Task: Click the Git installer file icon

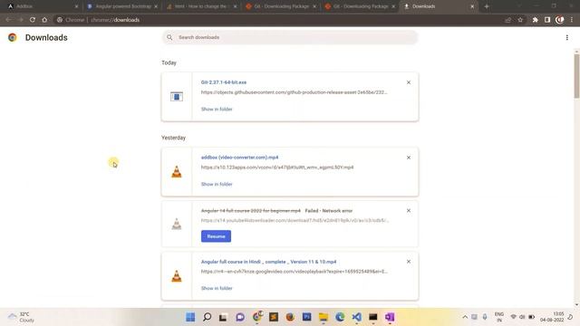Action: coord(177,97)
